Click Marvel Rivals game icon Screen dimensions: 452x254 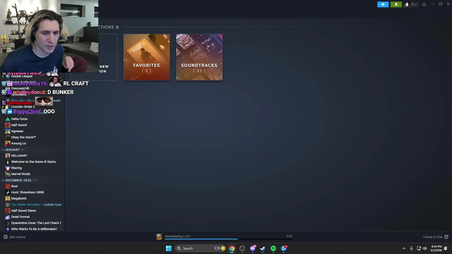(x=8, y=174)
